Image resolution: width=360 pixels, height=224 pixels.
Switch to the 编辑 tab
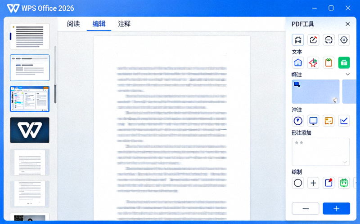point(99,24)
